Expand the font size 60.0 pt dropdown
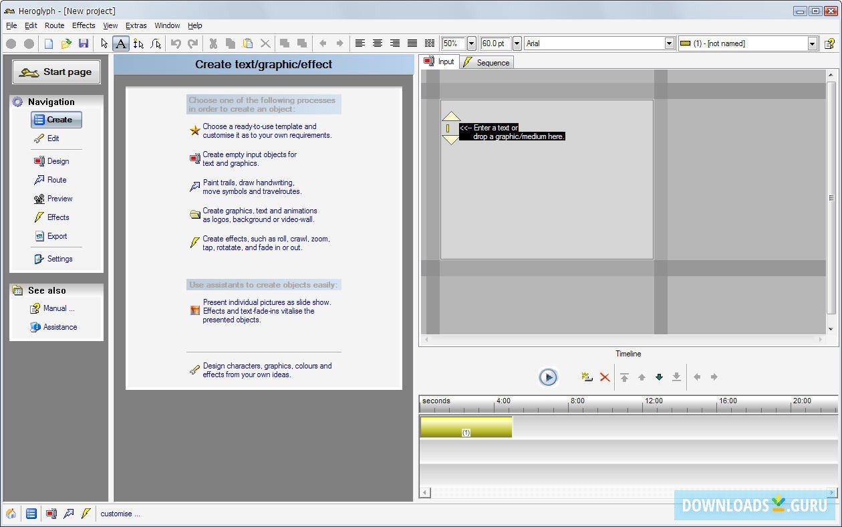Image resolution: width=842 pixels, height=527 pixels. tap(517, 43)
